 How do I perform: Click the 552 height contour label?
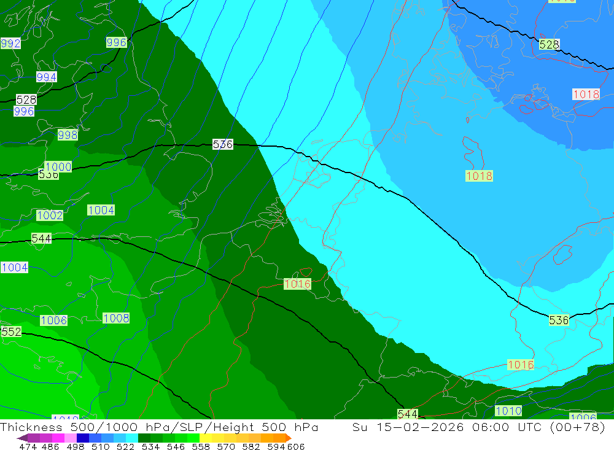11,332
